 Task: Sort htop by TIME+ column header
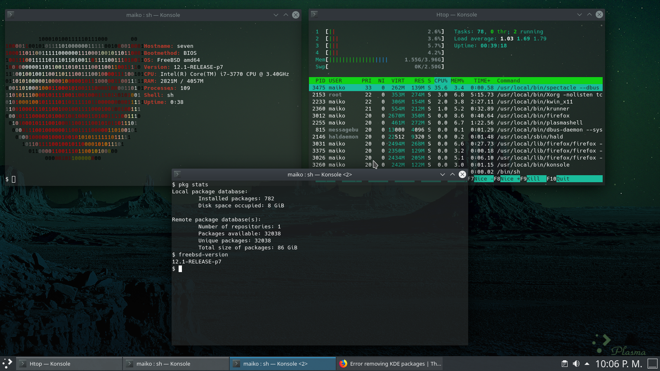tap(482, 81)
